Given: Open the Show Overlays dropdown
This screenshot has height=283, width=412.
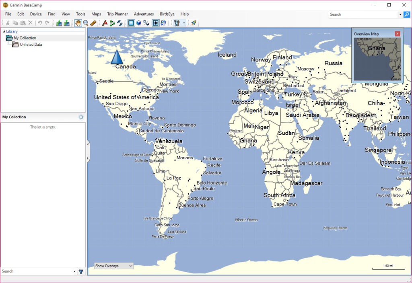Looking at the screenshot, I should (x=114, y=266).
